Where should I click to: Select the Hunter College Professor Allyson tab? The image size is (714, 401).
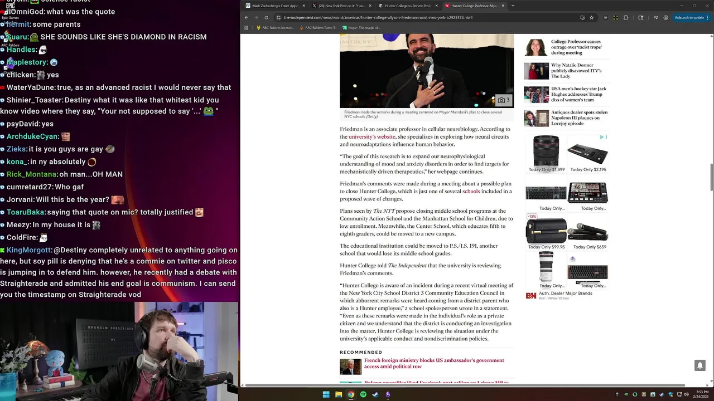(474, 6)
